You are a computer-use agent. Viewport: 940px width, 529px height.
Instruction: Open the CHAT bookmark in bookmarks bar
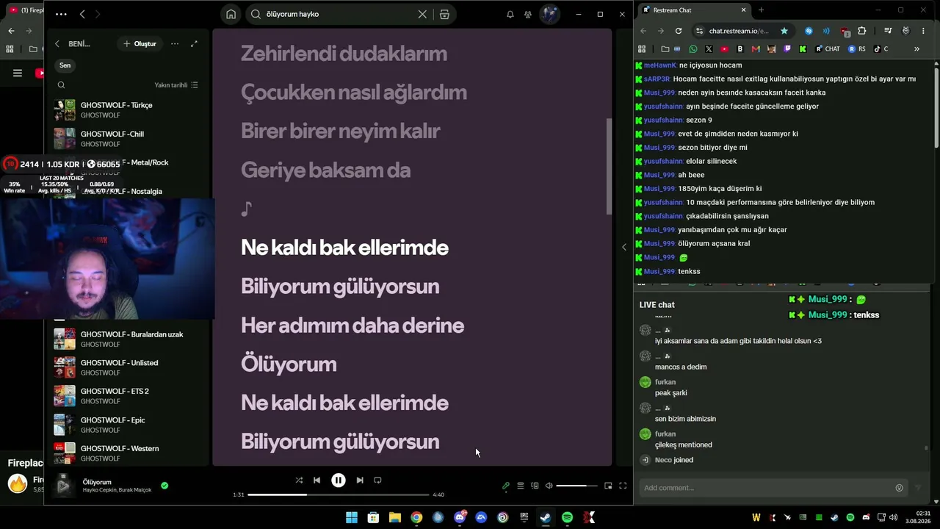pos(827,49)
